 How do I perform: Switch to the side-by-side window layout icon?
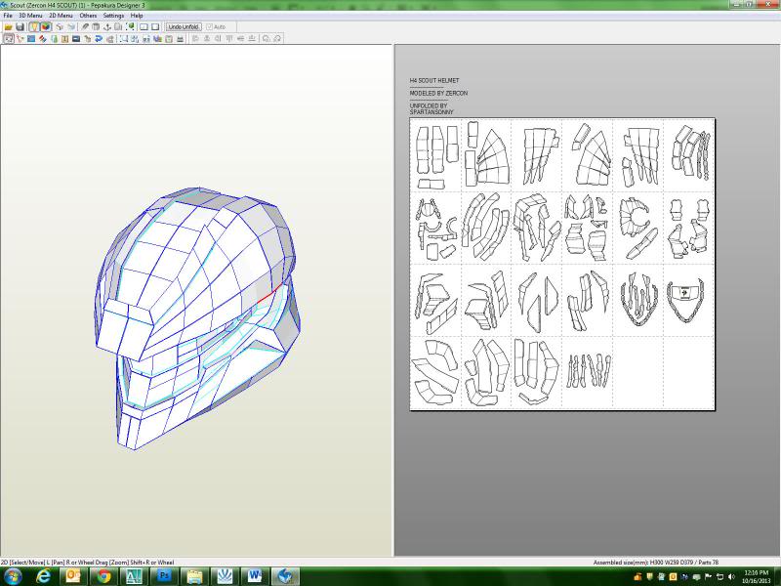144,27
